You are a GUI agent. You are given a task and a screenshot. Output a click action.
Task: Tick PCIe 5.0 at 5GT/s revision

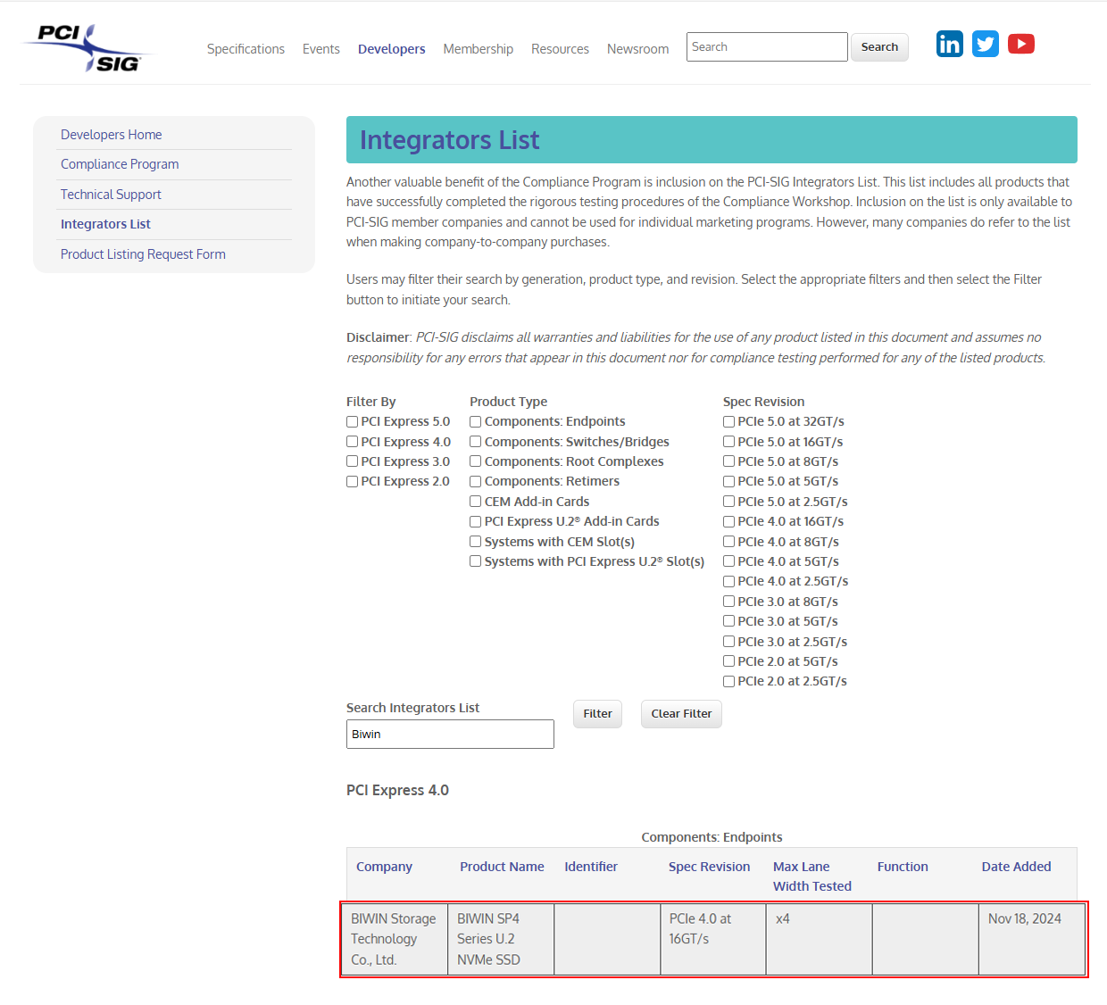[x=729, y=481]
